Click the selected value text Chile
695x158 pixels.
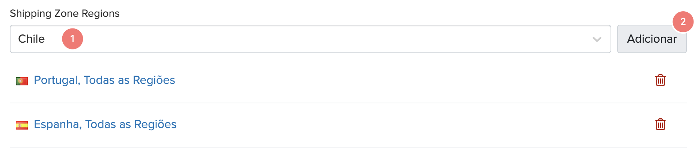pos(32,39)
